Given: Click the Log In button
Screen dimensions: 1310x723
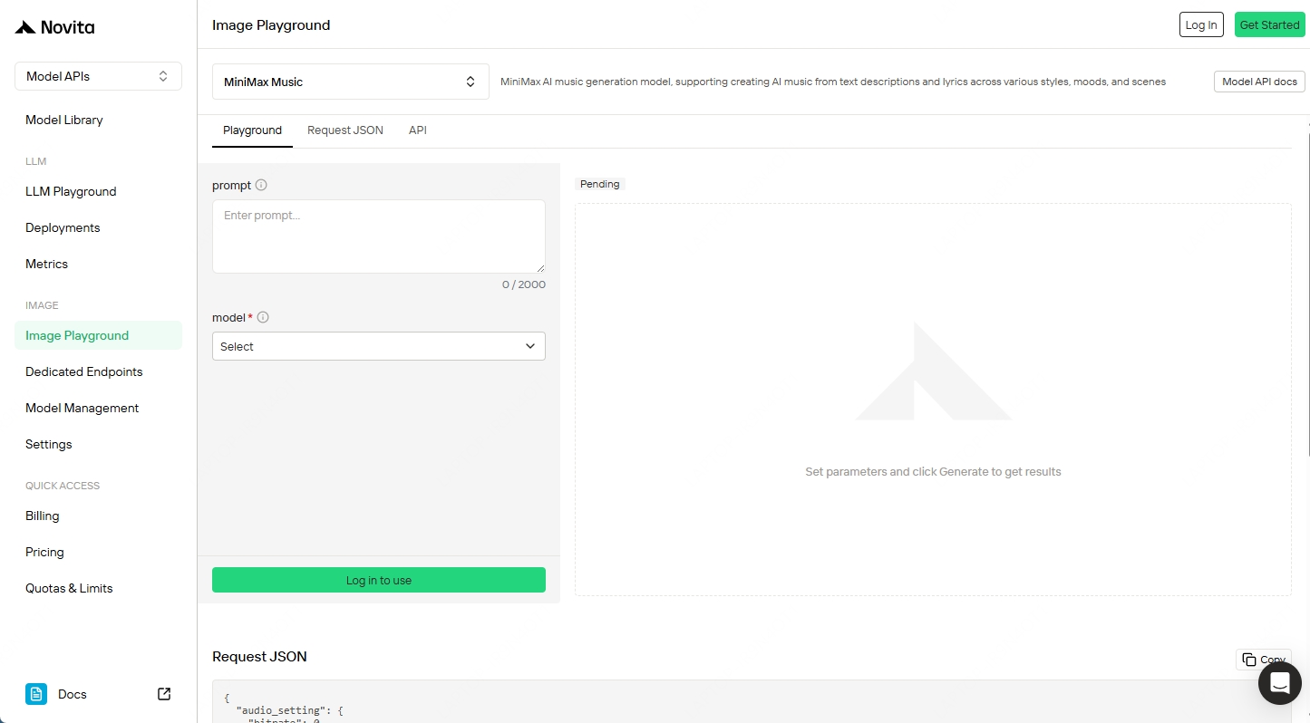Looking at the screenshot, I should [x=1201, y=24].
